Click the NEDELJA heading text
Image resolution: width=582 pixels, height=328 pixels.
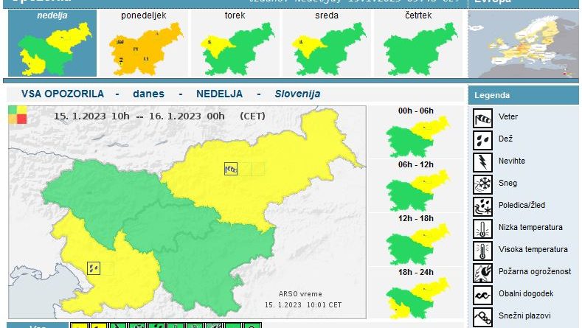click(219, 94)
